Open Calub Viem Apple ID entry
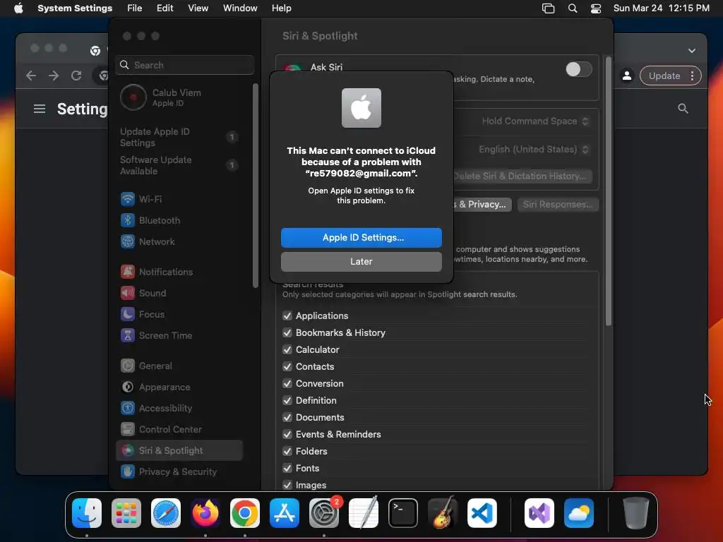Viewport: 723px width, 542px height. tap(180, 97)
